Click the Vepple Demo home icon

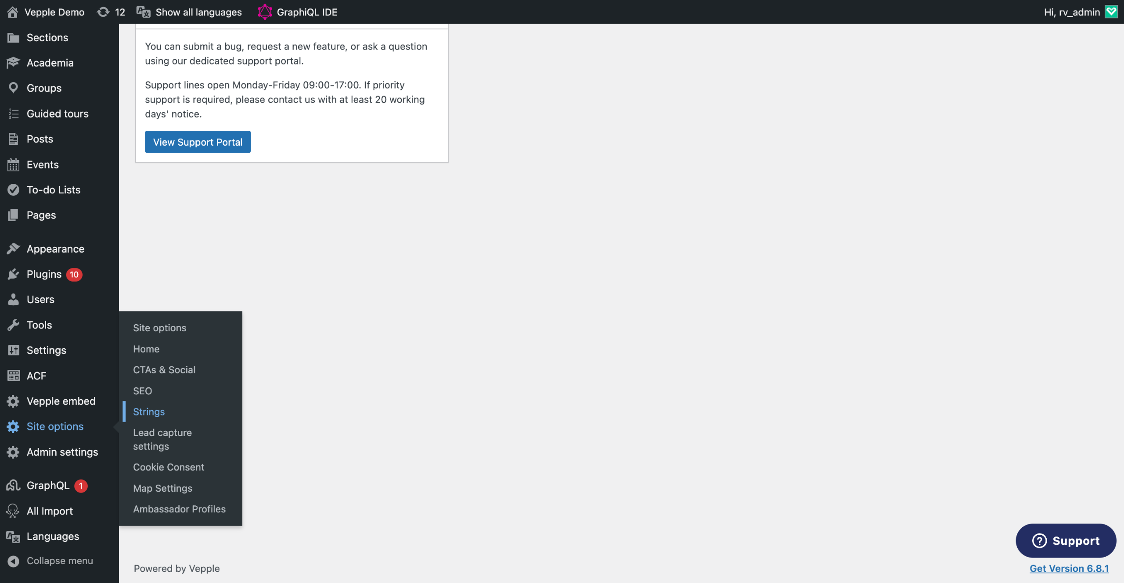(x=13, y=12)
